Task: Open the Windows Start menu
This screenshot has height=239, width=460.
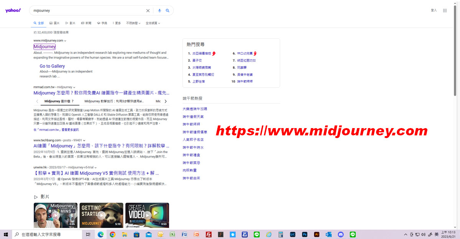Action: (x=6, y=234)
